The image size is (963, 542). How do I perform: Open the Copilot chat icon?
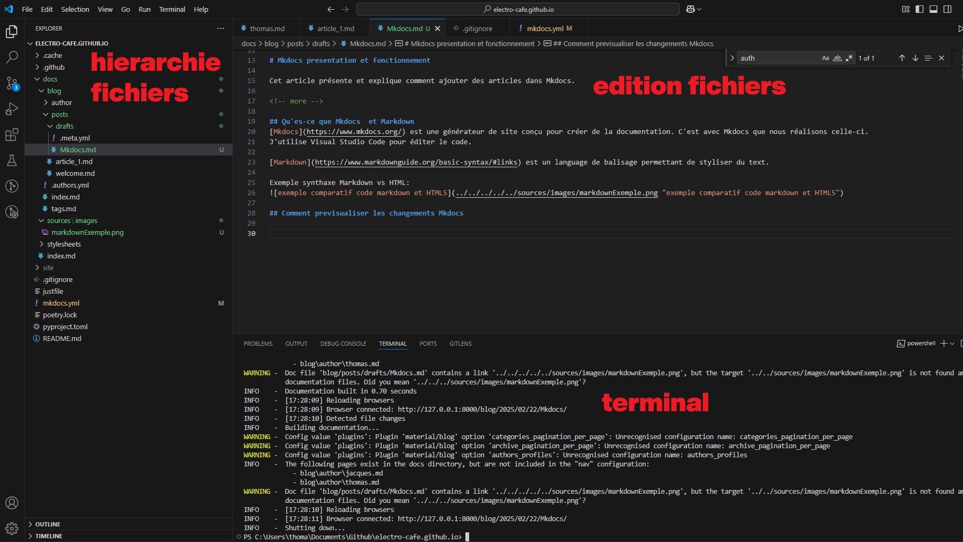[690, 9]
